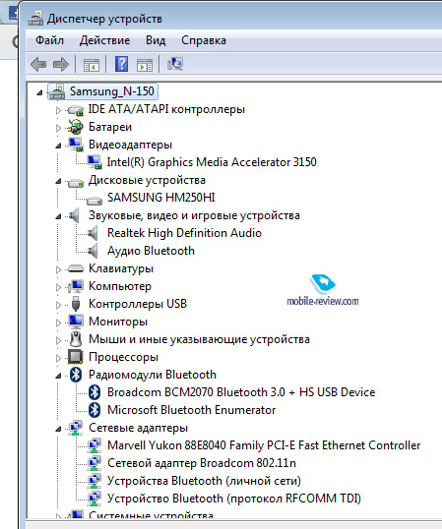Select the Контроллеры USB category label

(x=138, y=304)
